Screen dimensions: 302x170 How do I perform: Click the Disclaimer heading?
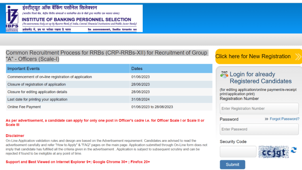click(15, 136)
